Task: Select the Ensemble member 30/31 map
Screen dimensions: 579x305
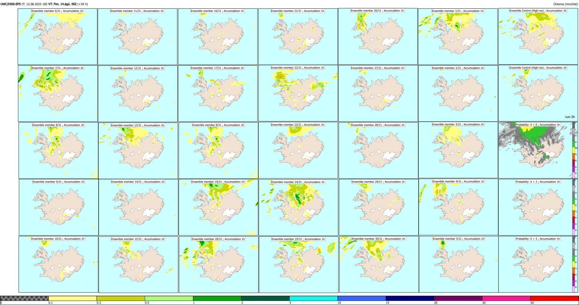Action: click(379, 264)
